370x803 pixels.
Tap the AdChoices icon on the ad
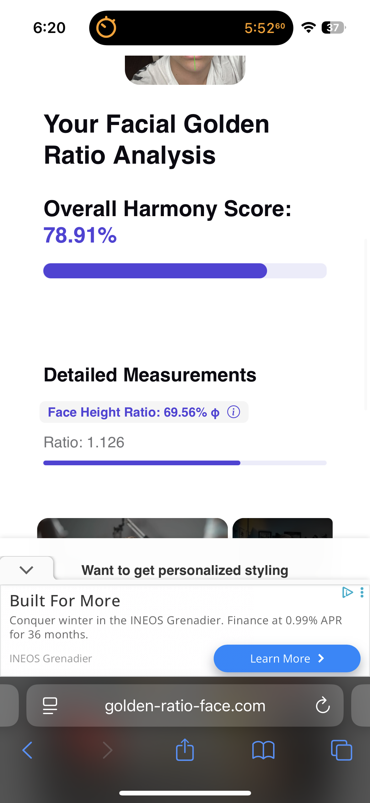[347, 593]
